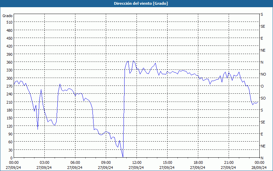This screenshot has height=171, width=273.
Task: Click the 390 value on left axis
Action: point(10,54)
